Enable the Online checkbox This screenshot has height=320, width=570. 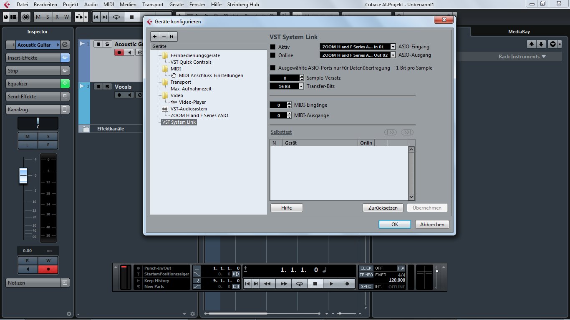pyautogui.click(x=273, y=55)
